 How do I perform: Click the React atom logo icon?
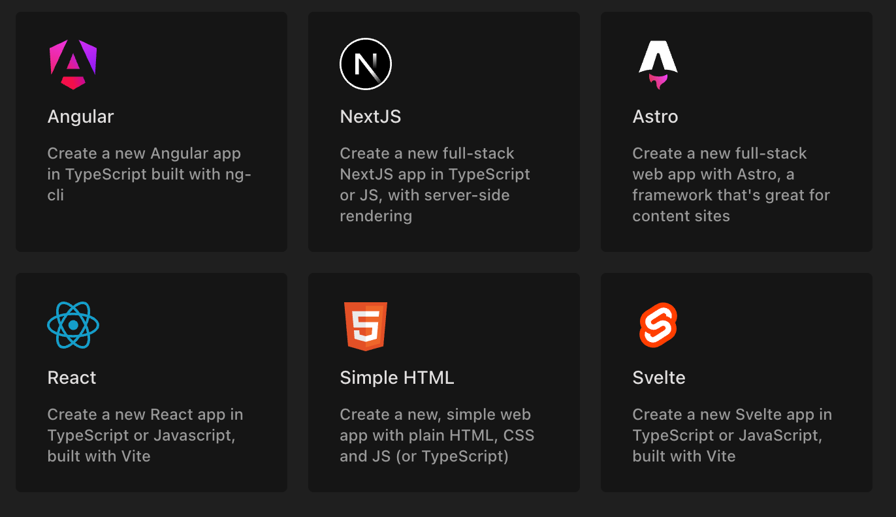point(73,325)
